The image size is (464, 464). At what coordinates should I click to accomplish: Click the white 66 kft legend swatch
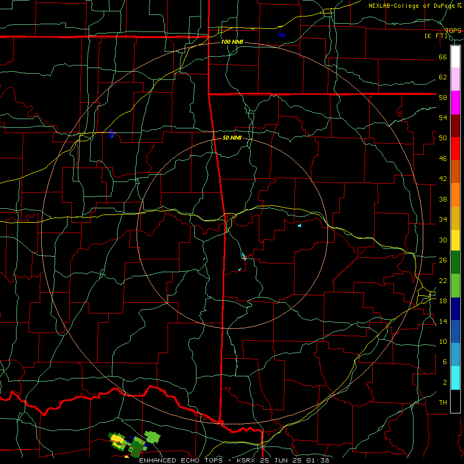tap(455, 57)
